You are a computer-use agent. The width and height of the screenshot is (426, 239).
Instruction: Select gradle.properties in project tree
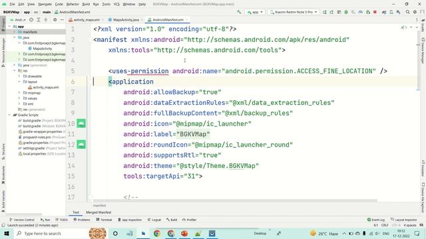pos(42,143)
